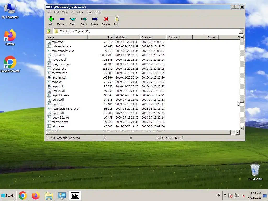Click the 7-Zip taskbar button

coord(75,195)
